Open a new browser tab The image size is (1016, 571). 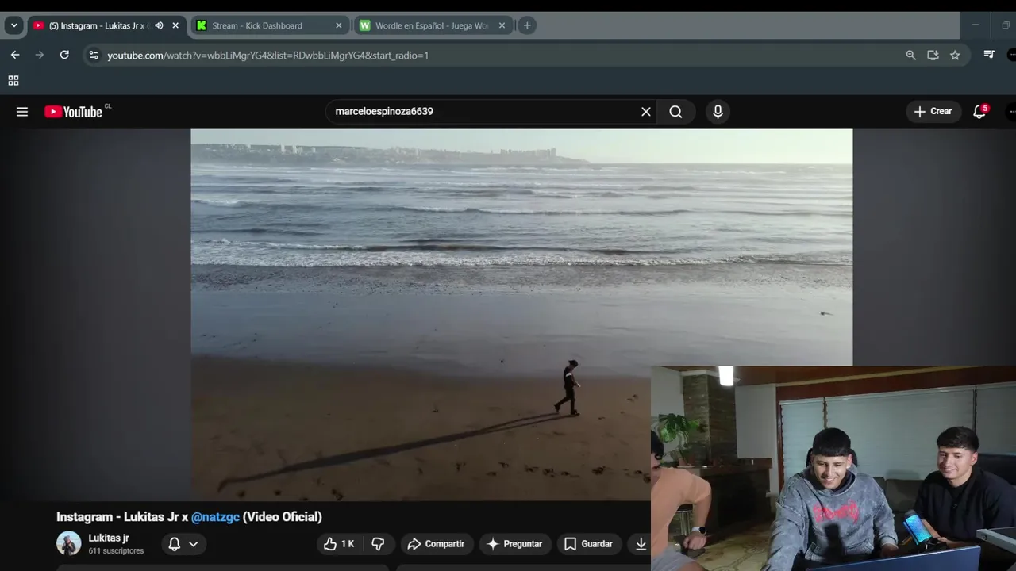click(x=527, y=25)
